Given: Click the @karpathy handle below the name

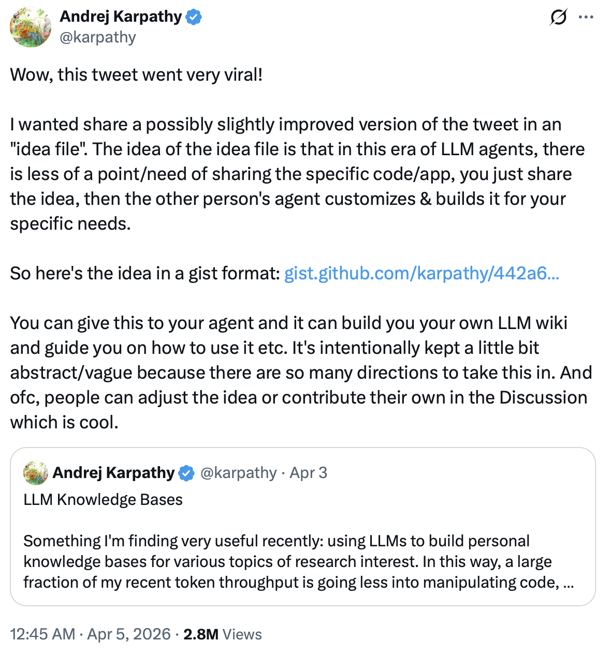Looking at the screenshot, I should coord(98,36).
